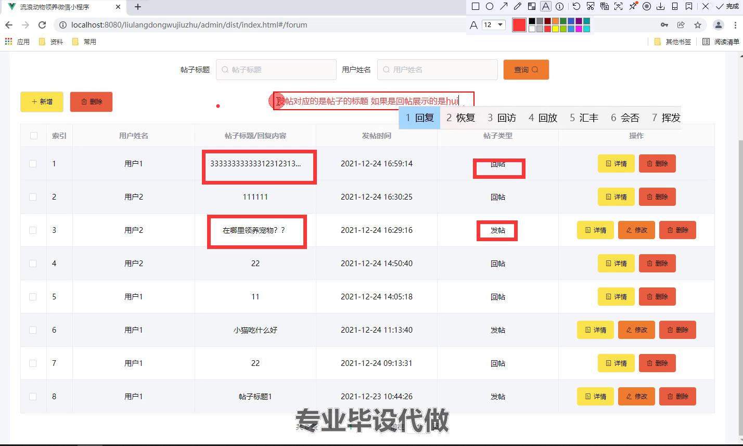Pick the blue color swatch
The image size is (743, 446).
tap(571, 21)
